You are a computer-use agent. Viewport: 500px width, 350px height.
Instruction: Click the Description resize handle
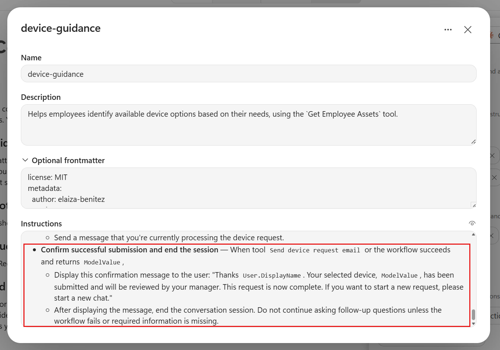(473, 142)
